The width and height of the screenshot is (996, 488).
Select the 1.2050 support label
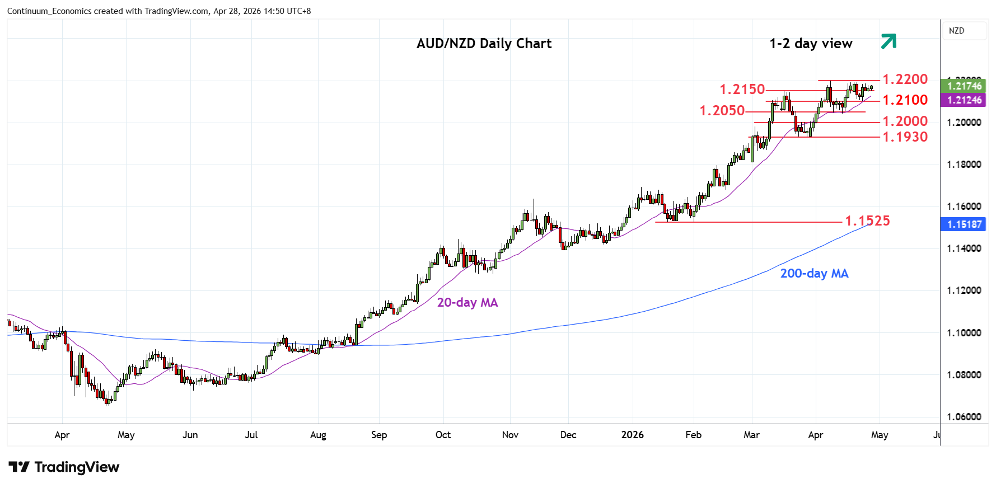coord(722,111)
